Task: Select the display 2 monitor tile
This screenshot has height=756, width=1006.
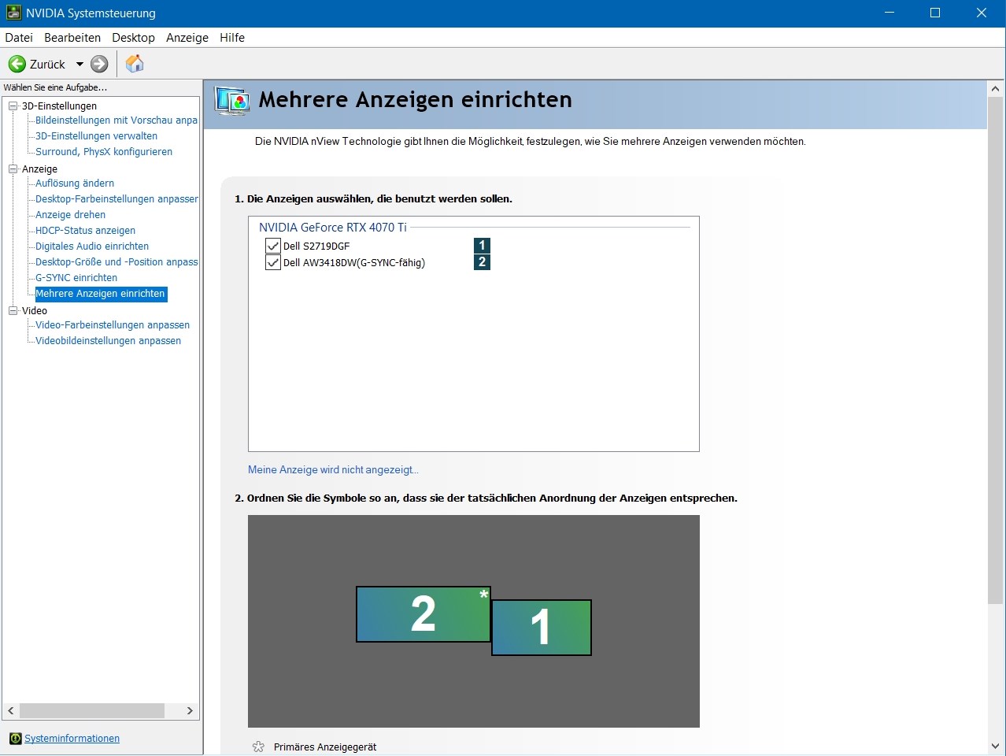Action: coord(423,614)
